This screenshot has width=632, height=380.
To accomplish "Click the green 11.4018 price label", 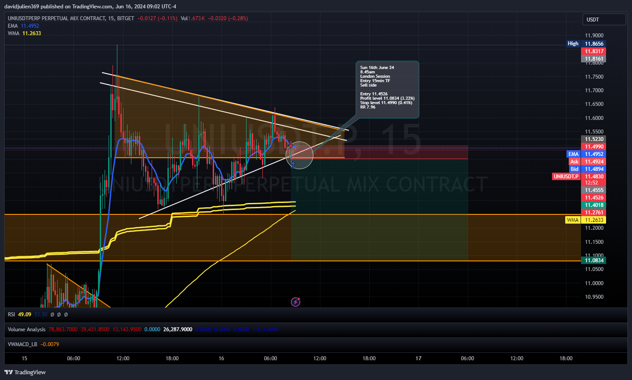I will pyautogui.click(x=594, y=205).
